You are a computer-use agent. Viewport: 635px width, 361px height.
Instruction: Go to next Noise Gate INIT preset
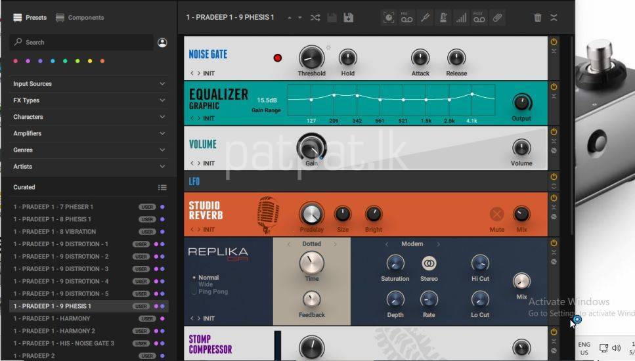point(199,74)
